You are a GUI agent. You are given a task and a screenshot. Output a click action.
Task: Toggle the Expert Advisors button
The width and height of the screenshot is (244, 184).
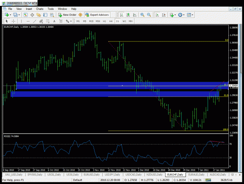[97, 15]
